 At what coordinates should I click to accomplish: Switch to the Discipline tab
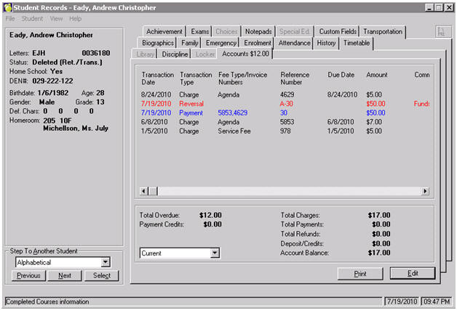coord(175,54)
